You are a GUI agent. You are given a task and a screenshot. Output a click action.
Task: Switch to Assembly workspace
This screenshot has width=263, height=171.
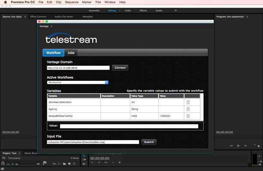94,11
